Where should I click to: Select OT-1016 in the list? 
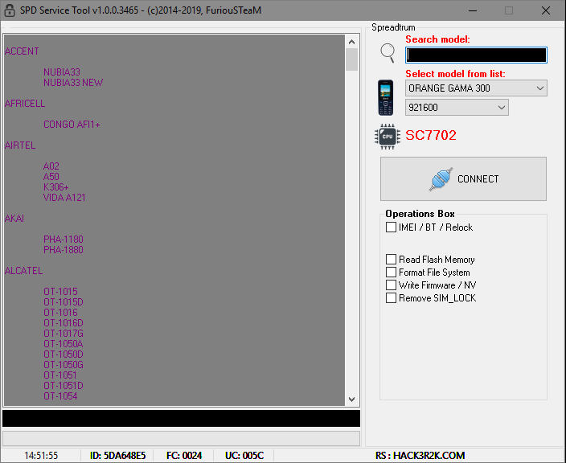click(60, 313)
